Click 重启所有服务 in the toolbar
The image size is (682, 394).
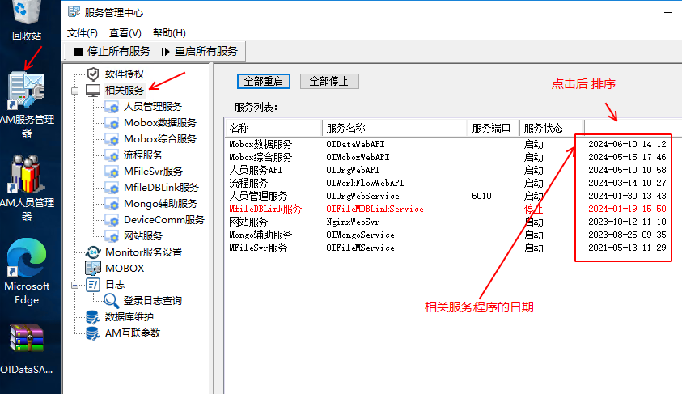199,51
